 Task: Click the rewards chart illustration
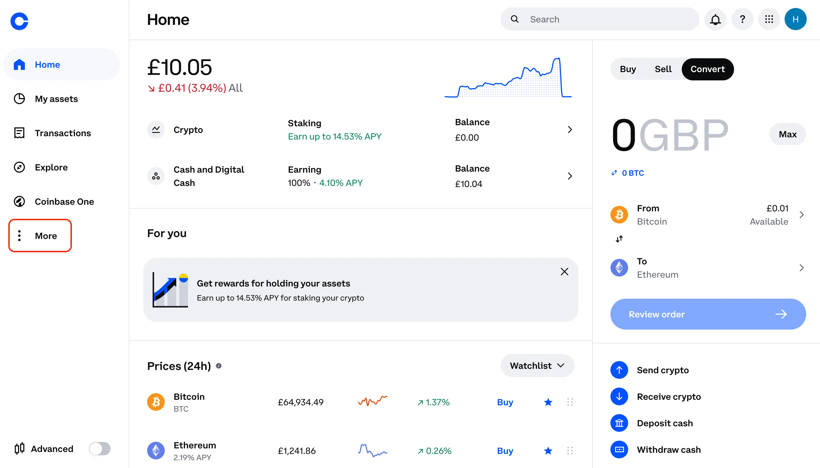[x=170, y=290]
